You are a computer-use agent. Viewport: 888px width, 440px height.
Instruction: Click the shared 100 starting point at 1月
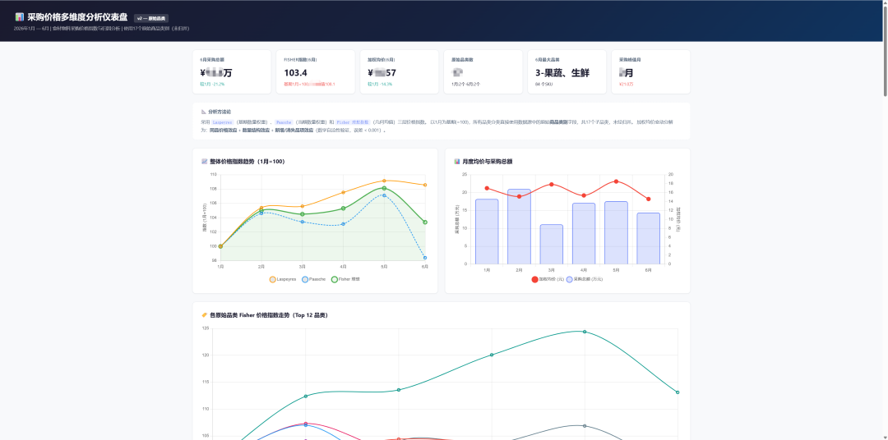coord(220,246)
